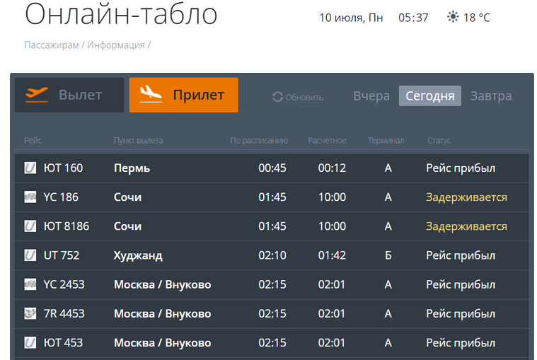The image size is (537, 360).
Task: Click the UTair logo beside flight ЮТ 160
Action: (30, 168)
